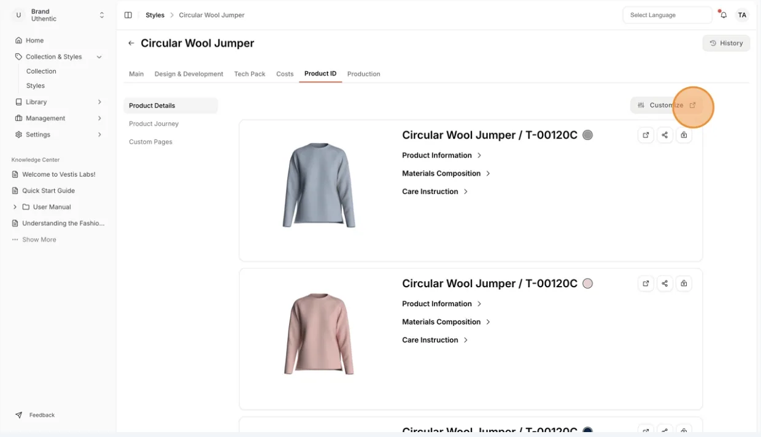Expand the Management menu chevron
761x437 pixels.
tap(99, 118)
